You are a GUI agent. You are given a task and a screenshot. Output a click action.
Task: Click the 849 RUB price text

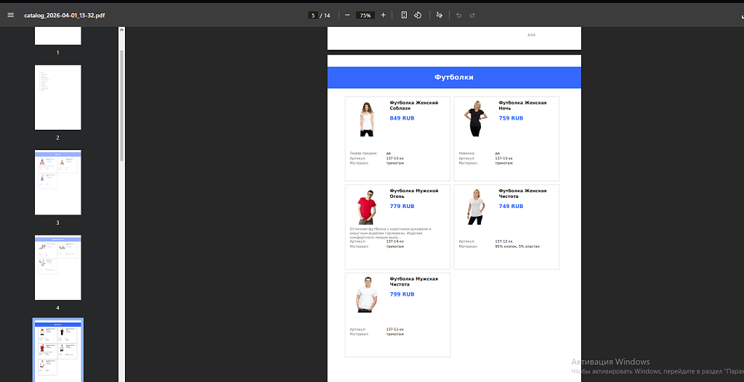(402, 118)
